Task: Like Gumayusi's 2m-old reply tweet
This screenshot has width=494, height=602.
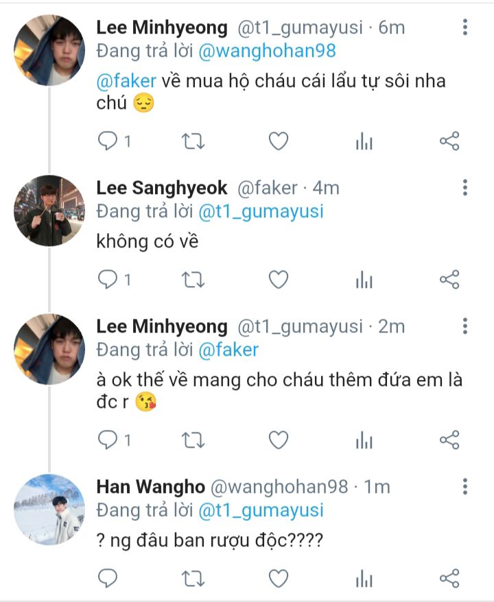Action: [x=278, y=440]
